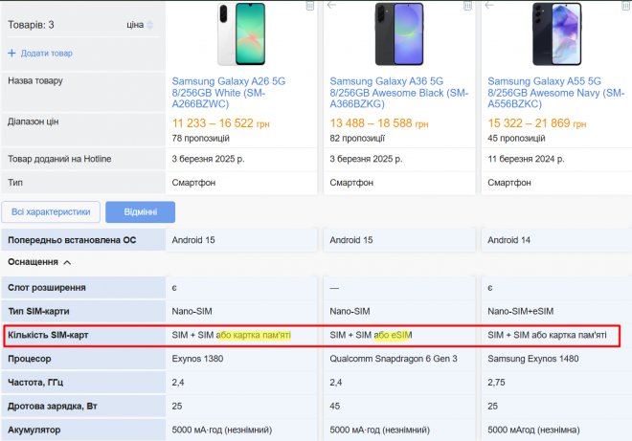Switch to Всі характеристики tab
The height and width of the screenshot is (441, 632).
tap(51, 212)
